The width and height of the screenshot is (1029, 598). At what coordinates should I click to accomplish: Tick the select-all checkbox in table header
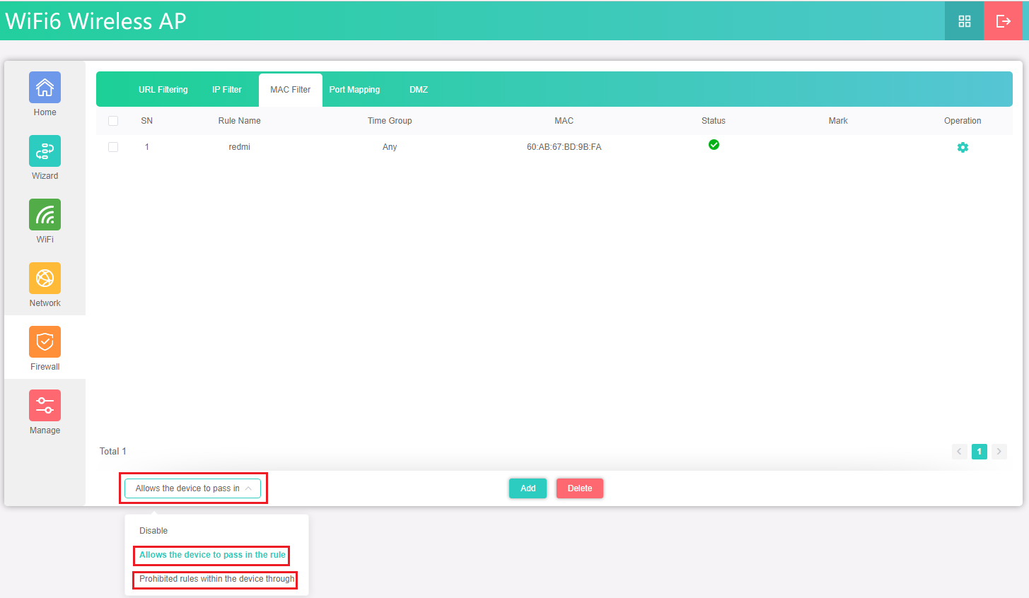point(113,121)
